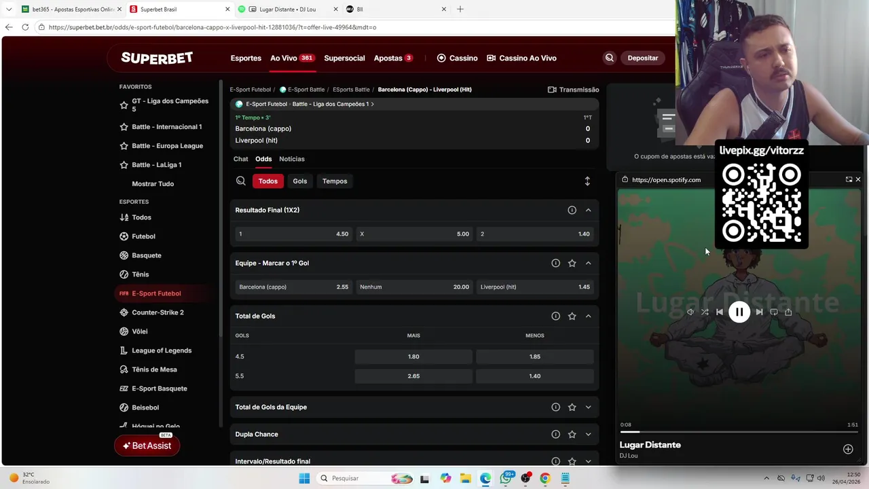Open WhatsApp from taskbar
This screenshot has height=489, width=869.
click(x=506, y=478)
